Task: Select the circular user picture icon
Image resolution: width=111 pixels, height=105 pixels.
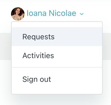Action: coord(18,14)
